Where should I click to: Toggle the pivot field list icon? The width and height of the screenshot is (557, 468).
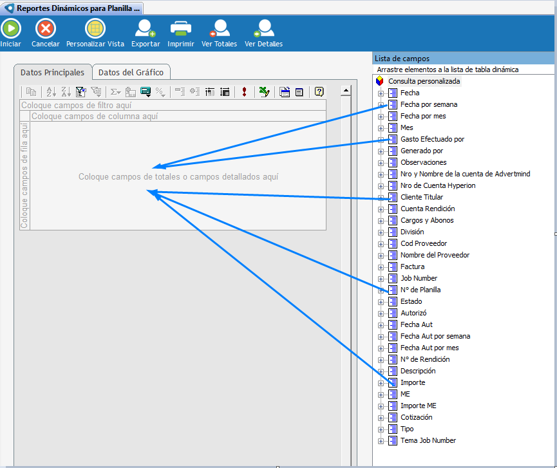(x=285, y=92)
